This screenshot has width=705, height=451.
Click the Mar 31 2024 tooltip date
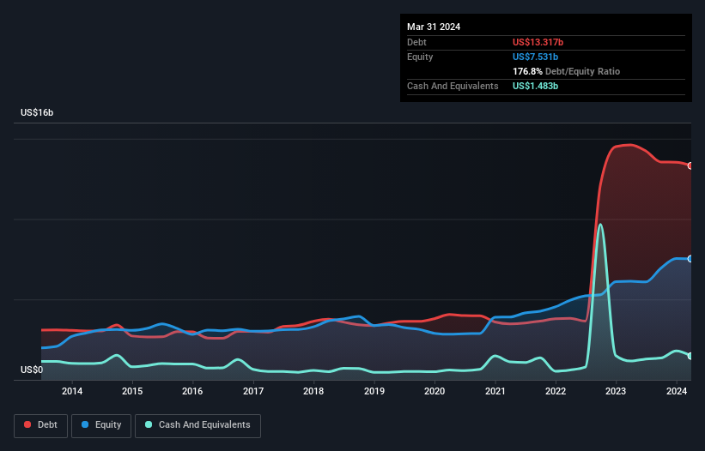[x=434, y=27]
